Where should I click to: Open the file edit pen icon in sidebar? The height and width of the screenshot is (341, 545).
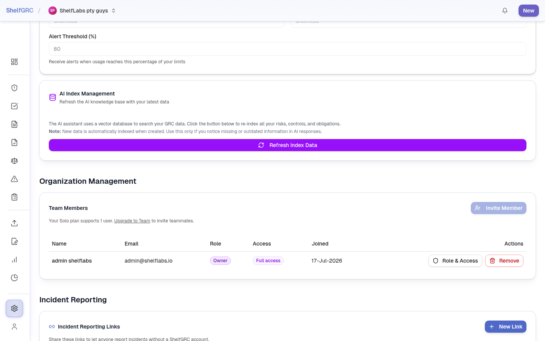tap(14, 241)
